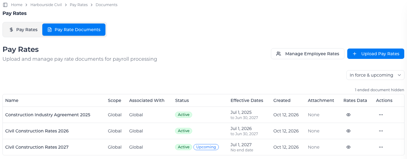Click the Name column header
The height and width of the screenshot is (159, 407).
[12, 100]
